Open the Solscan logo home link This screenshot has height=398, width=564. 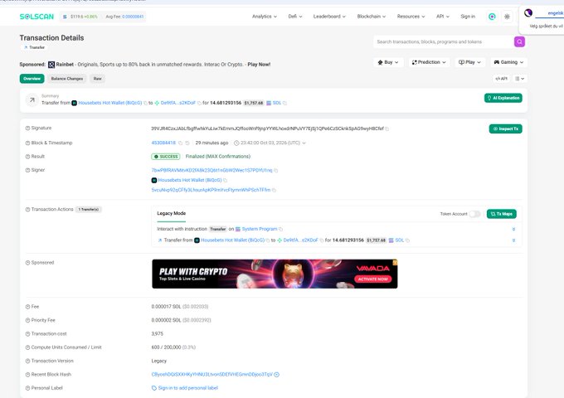click(36, 17)
